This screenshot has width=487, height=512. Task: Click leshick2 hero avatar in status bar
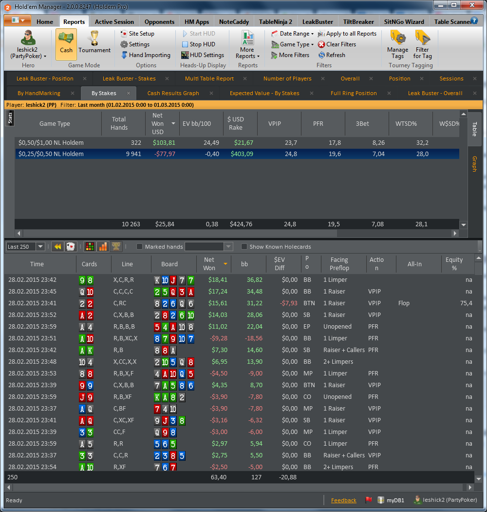click(x=417, y=500)
